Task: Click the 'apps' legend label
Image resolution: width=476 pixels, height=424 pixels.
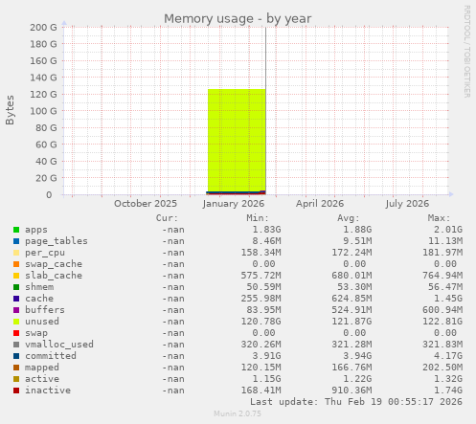Action: coord(36,230)
